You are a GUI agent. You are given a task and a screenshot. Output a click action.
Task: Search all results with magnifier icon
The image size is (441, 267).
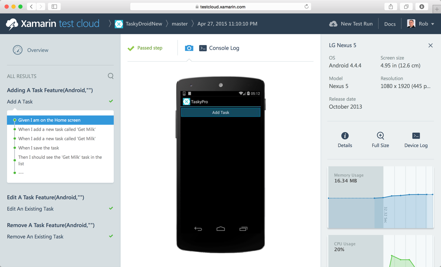pos(111,76)
